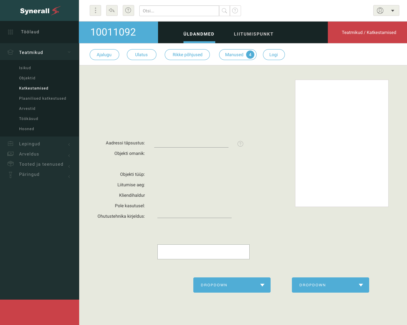The image size is (407, 325).
Task: Switch to the LIITUMISPUNKT tab
Action: (253, 34)
